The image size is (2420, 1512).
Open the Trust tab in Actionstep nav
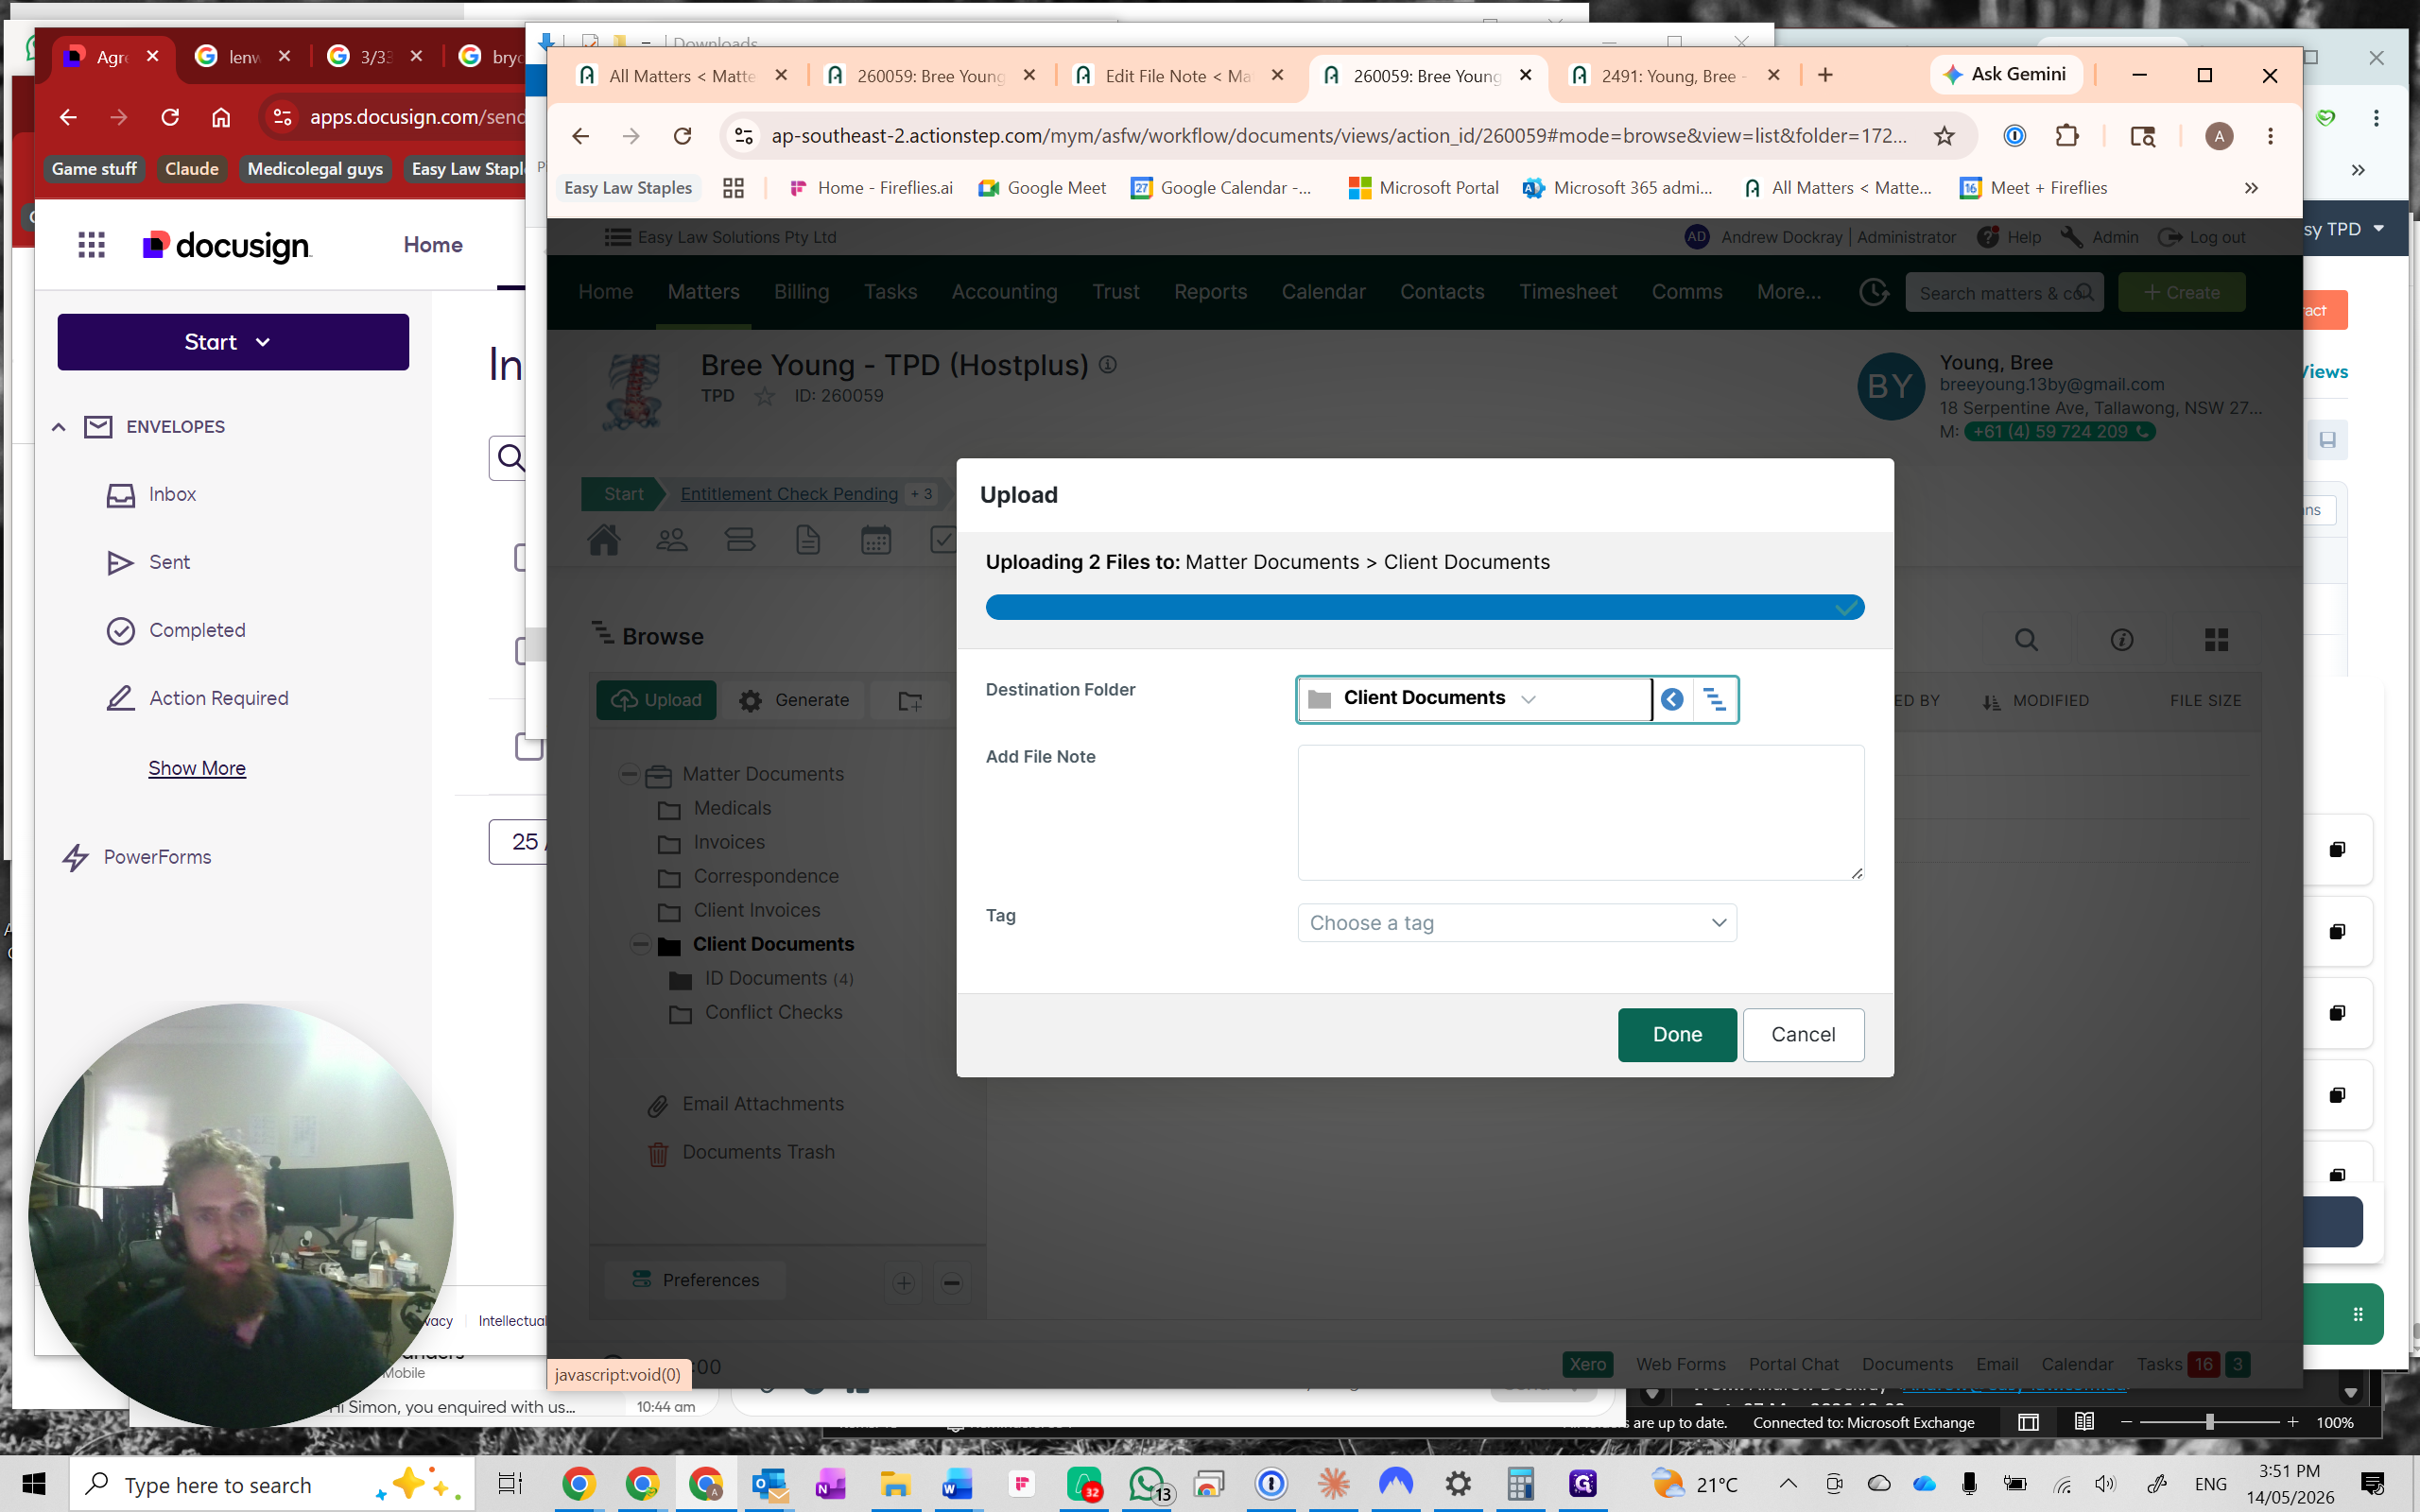[x=1115, y=292]
